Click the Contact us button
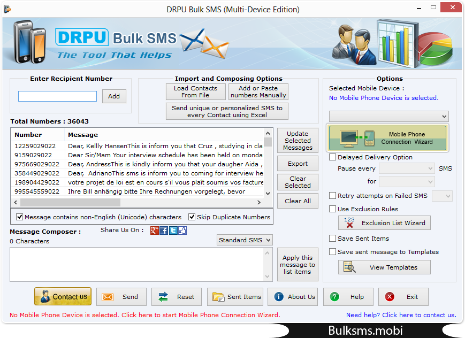 point(63,296)
